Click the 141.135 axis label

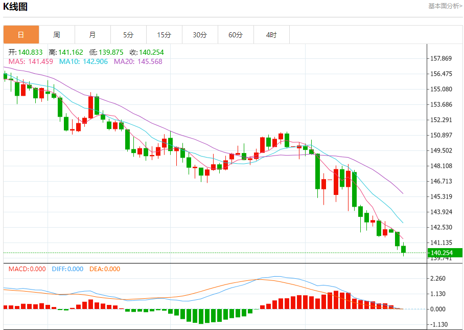pyautogui.click(x=441, y=243)
